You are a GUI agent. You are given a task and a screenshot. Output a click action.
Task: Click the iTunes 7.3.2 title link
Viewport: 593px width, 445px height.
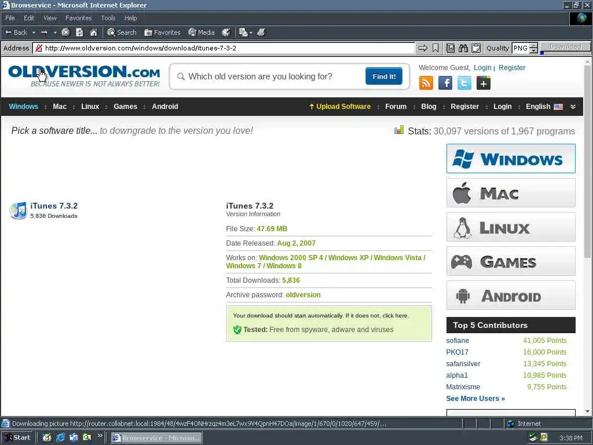(x=54, y=206)
